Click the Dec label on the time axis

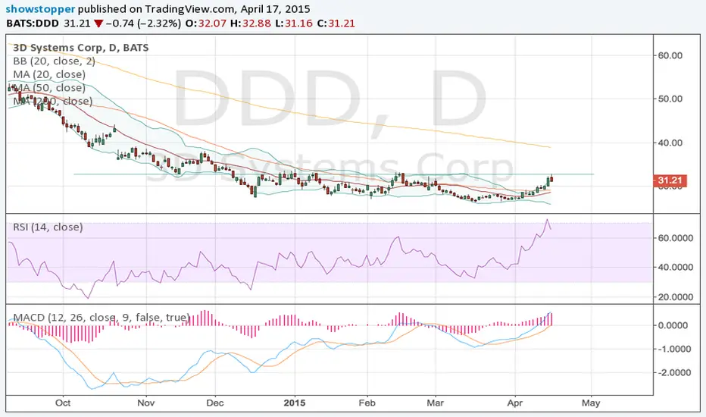pyautogui.click(x=215, y=403)
